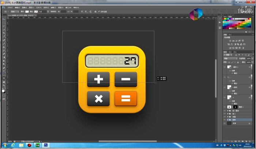The height and width of the screenshot is (149, 256).
Task: Click the Windows Start button
Action: pos(4,145)
